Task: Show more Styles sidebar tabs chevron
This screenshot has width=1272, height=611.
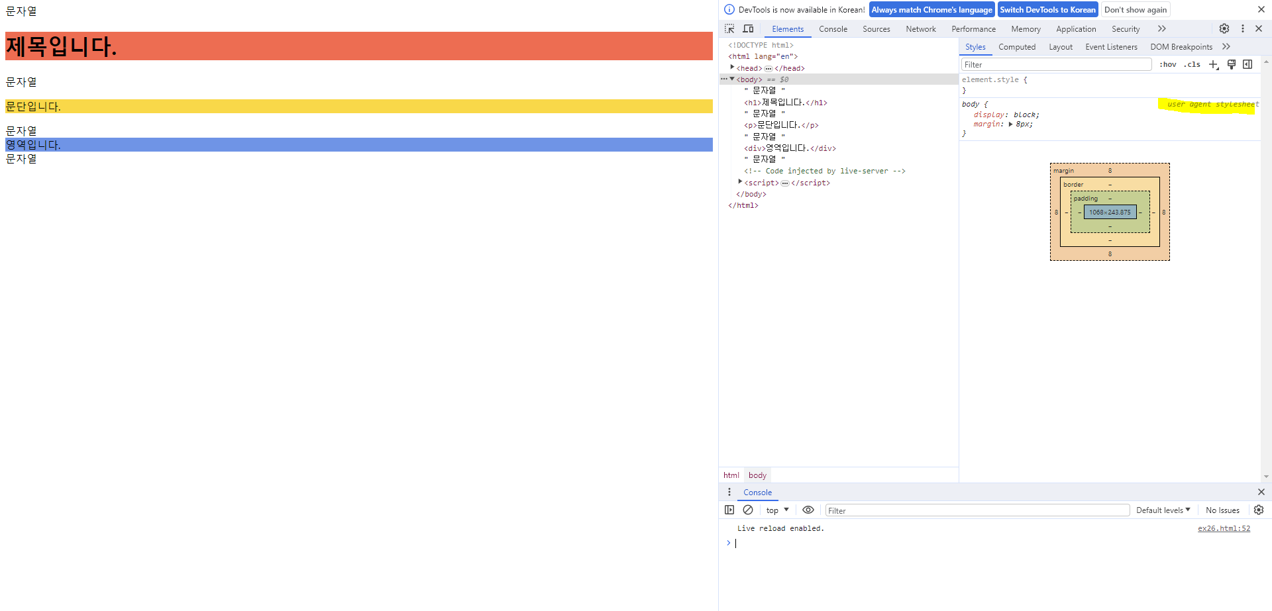Action: 1226,46
